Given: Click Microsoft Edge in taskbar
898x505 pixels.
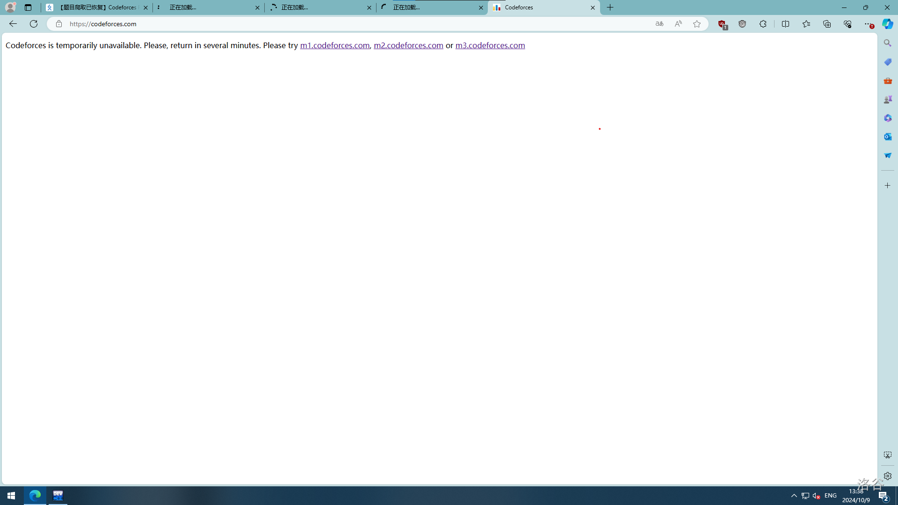Looking at the screenshot, I should point(35,496).
